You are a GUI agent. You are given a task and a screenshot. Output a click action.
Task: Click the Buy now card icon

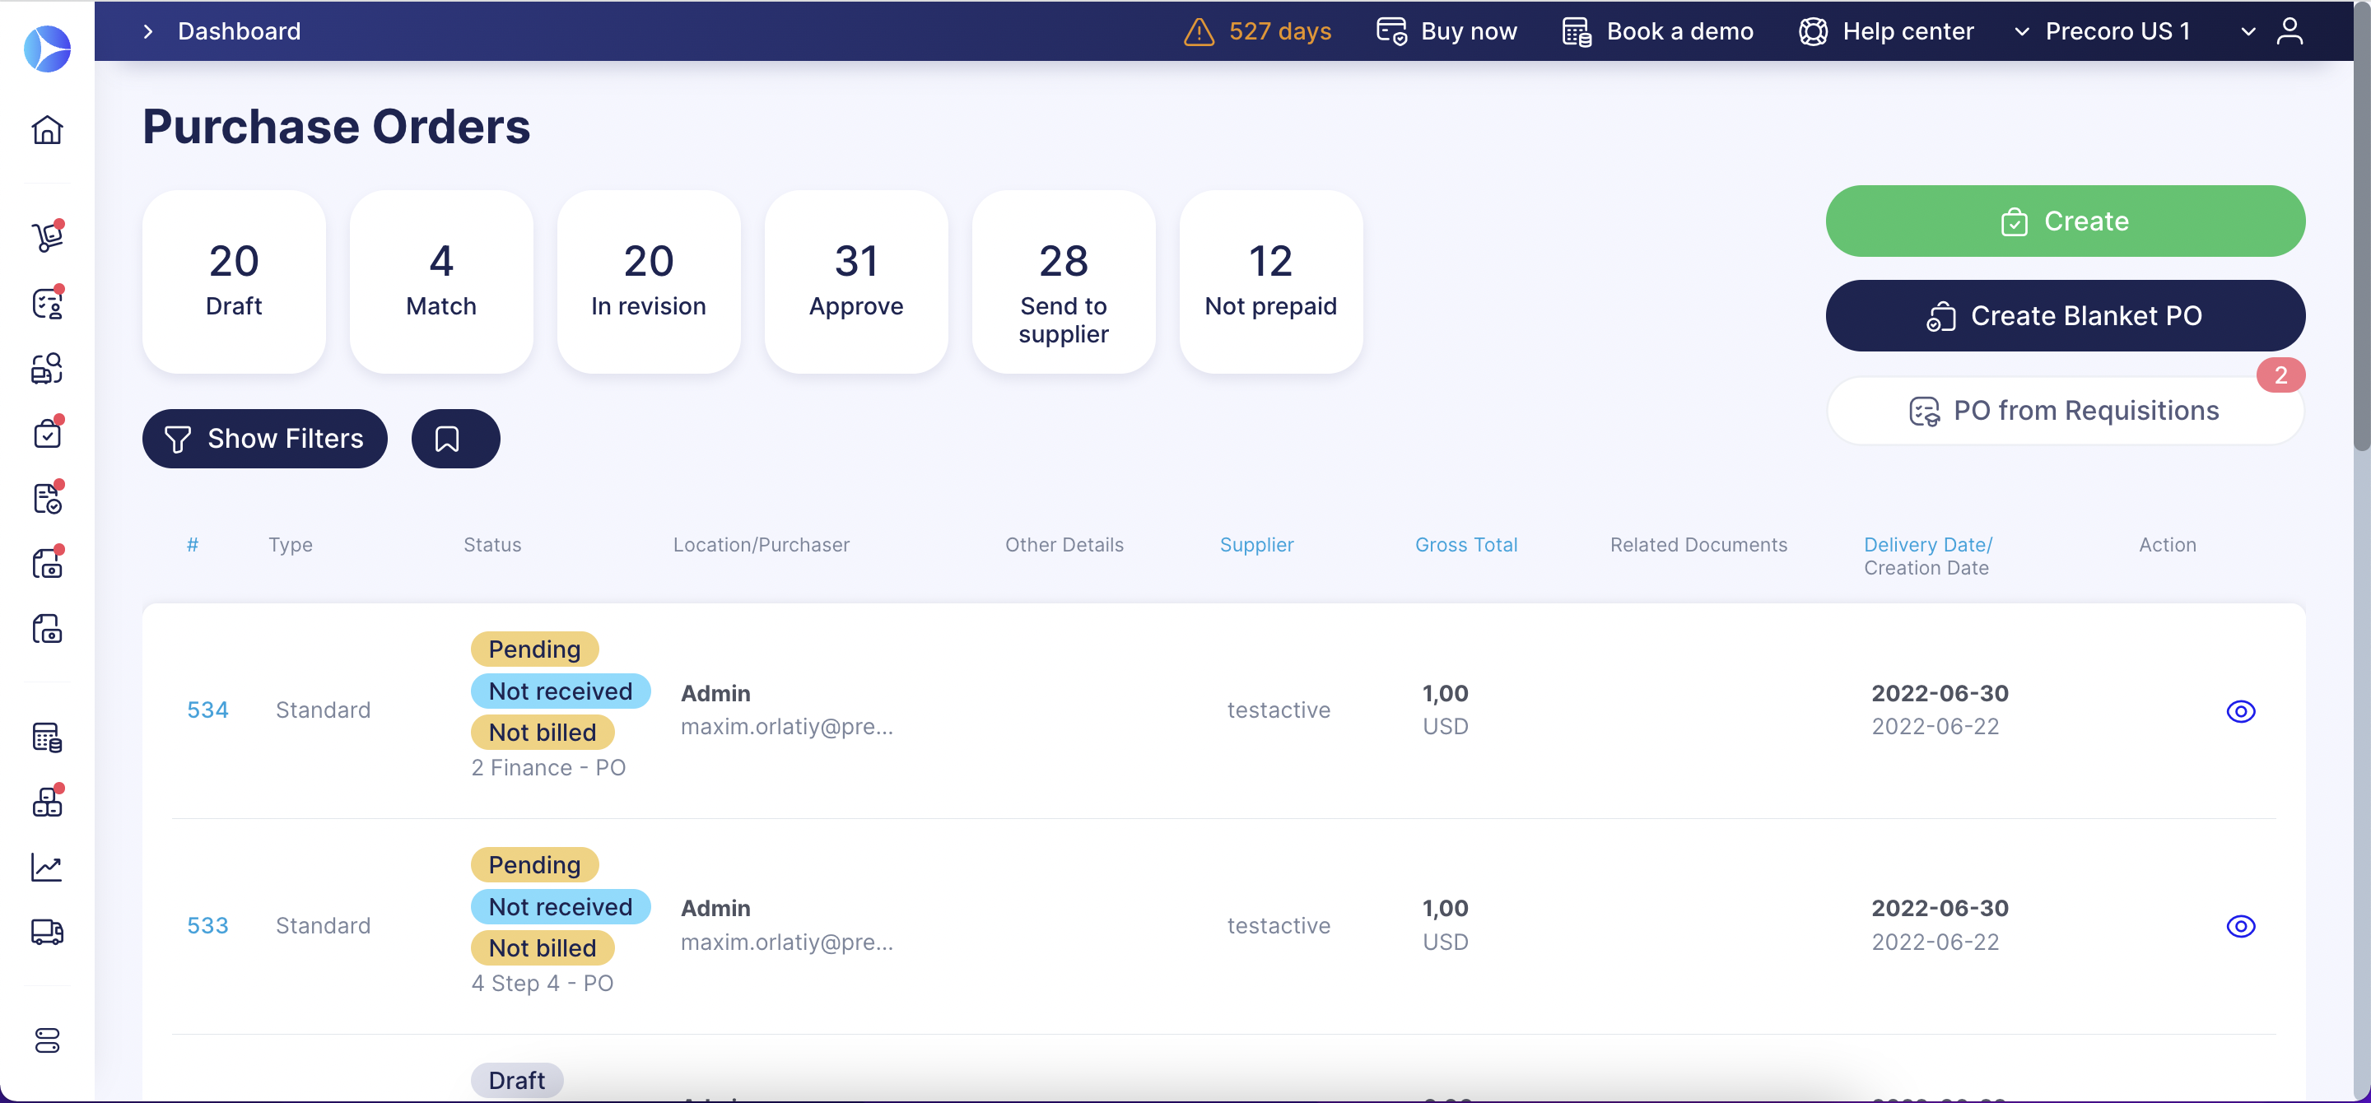click(1390, 31)
